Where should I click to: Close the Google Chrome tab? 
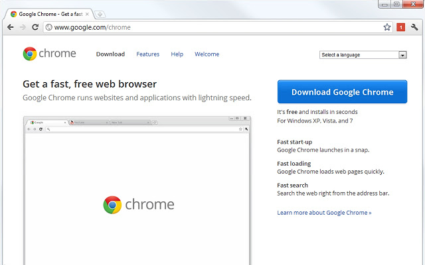[87, 14]
